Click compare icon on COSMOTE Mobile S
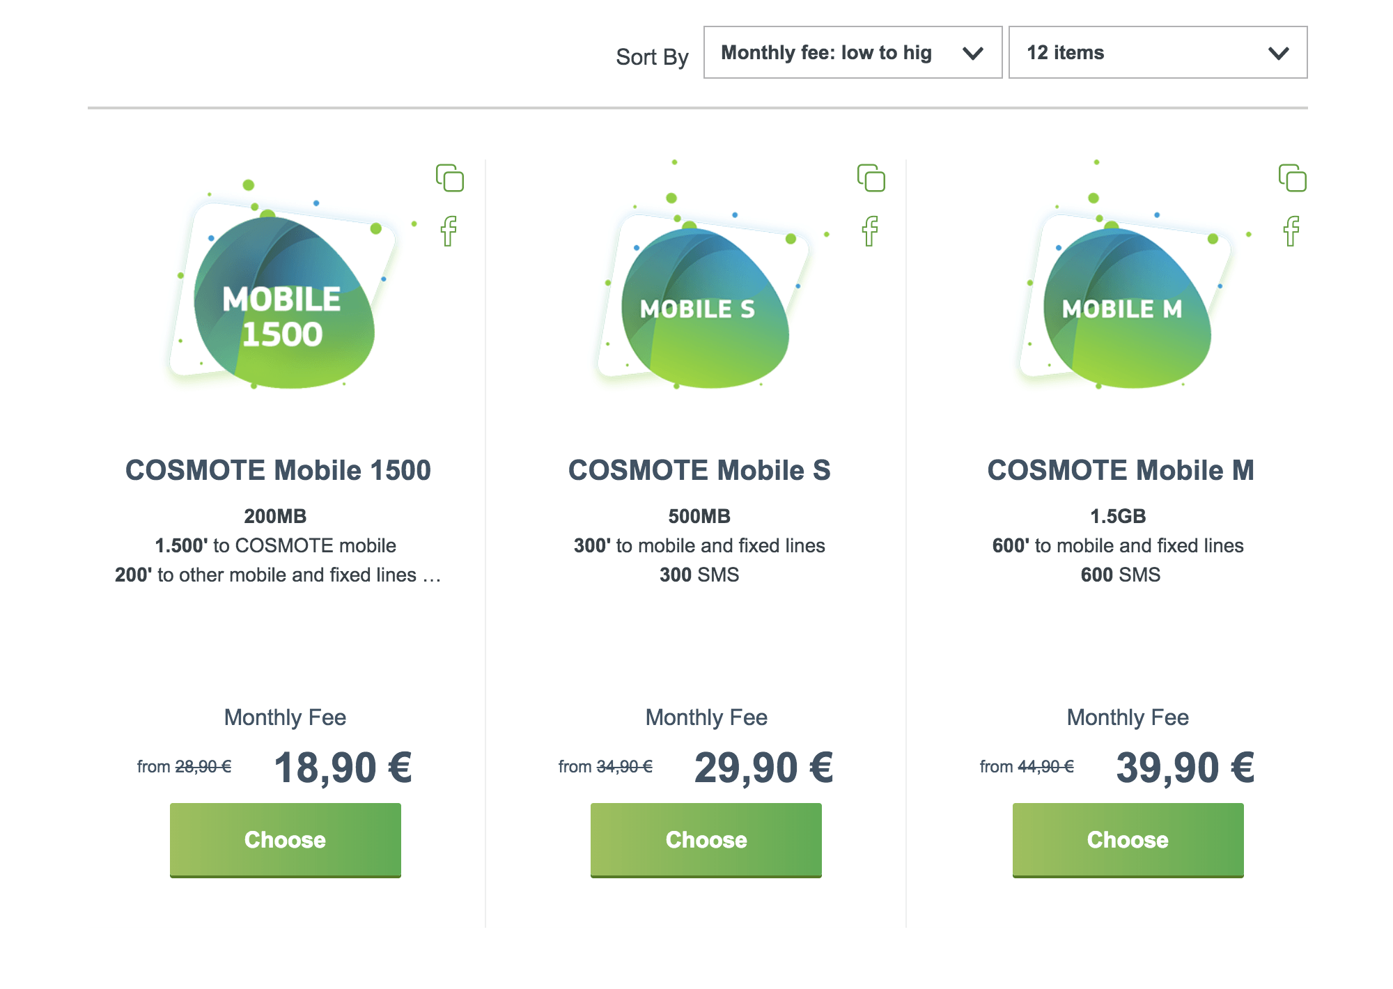Viewport: 1393px width, 989px height. click(x=871, y=178)
